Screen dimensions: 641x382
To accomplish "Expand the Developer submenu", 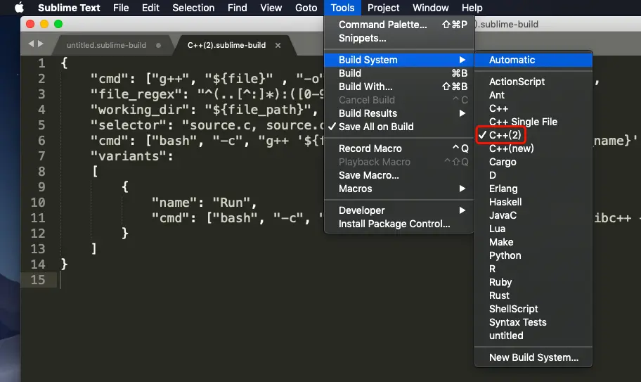I will point(399,210).
